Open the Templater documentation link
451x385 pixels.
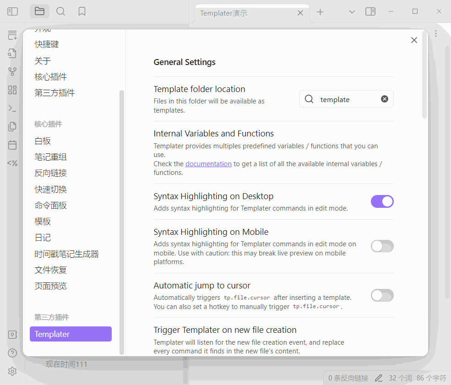click(x=208, y=163)
